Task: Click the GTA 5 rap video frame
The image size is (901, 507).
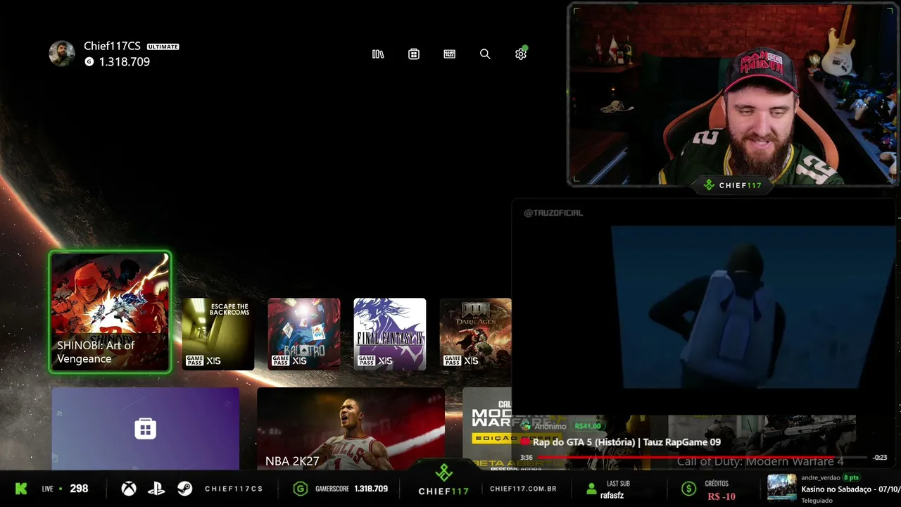Action: tap(704, 307)
